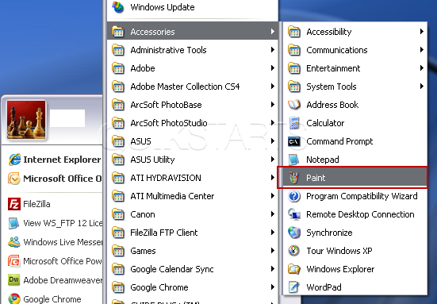Launch Microsoft Office Outlook pinned item
The width and height of the screenshot is (437, 304).
click(x=55, y=179)
